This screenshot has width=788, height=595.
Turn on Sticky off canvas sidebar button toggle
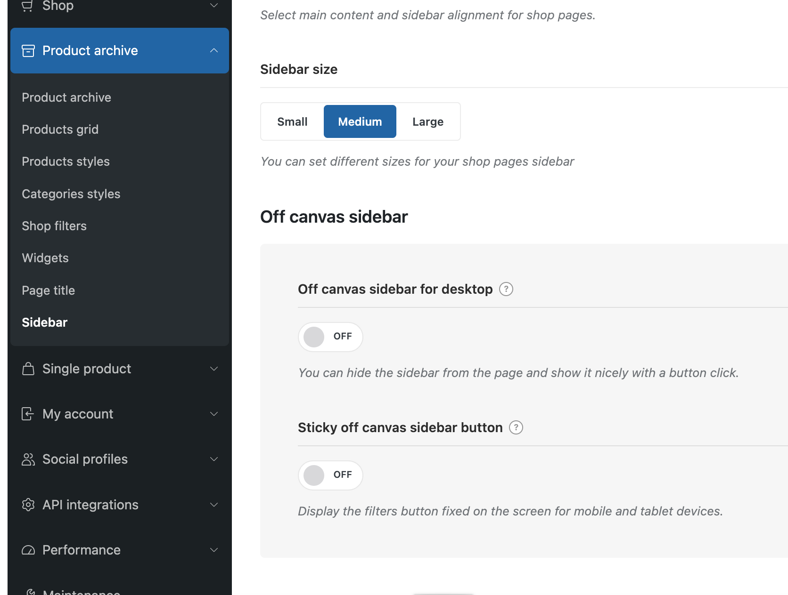tap(330, 475)
